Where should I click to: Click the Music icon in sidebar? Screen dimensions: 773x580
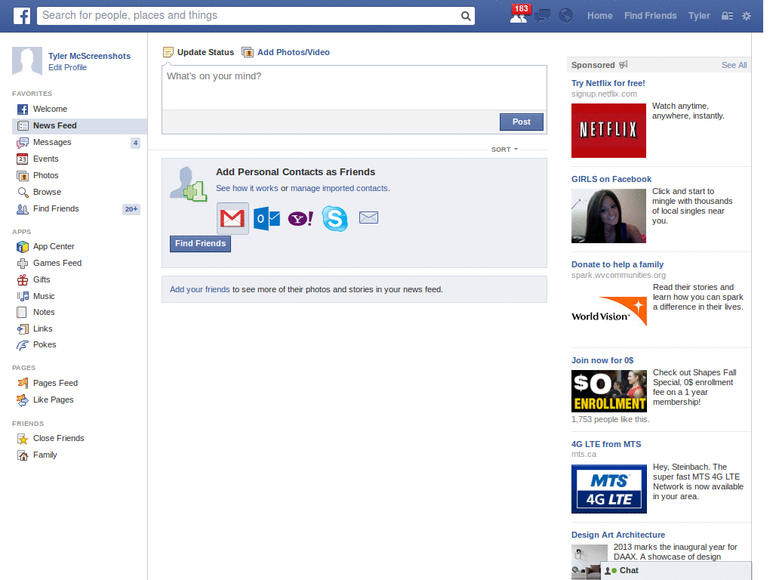click(x=23, y=296)
